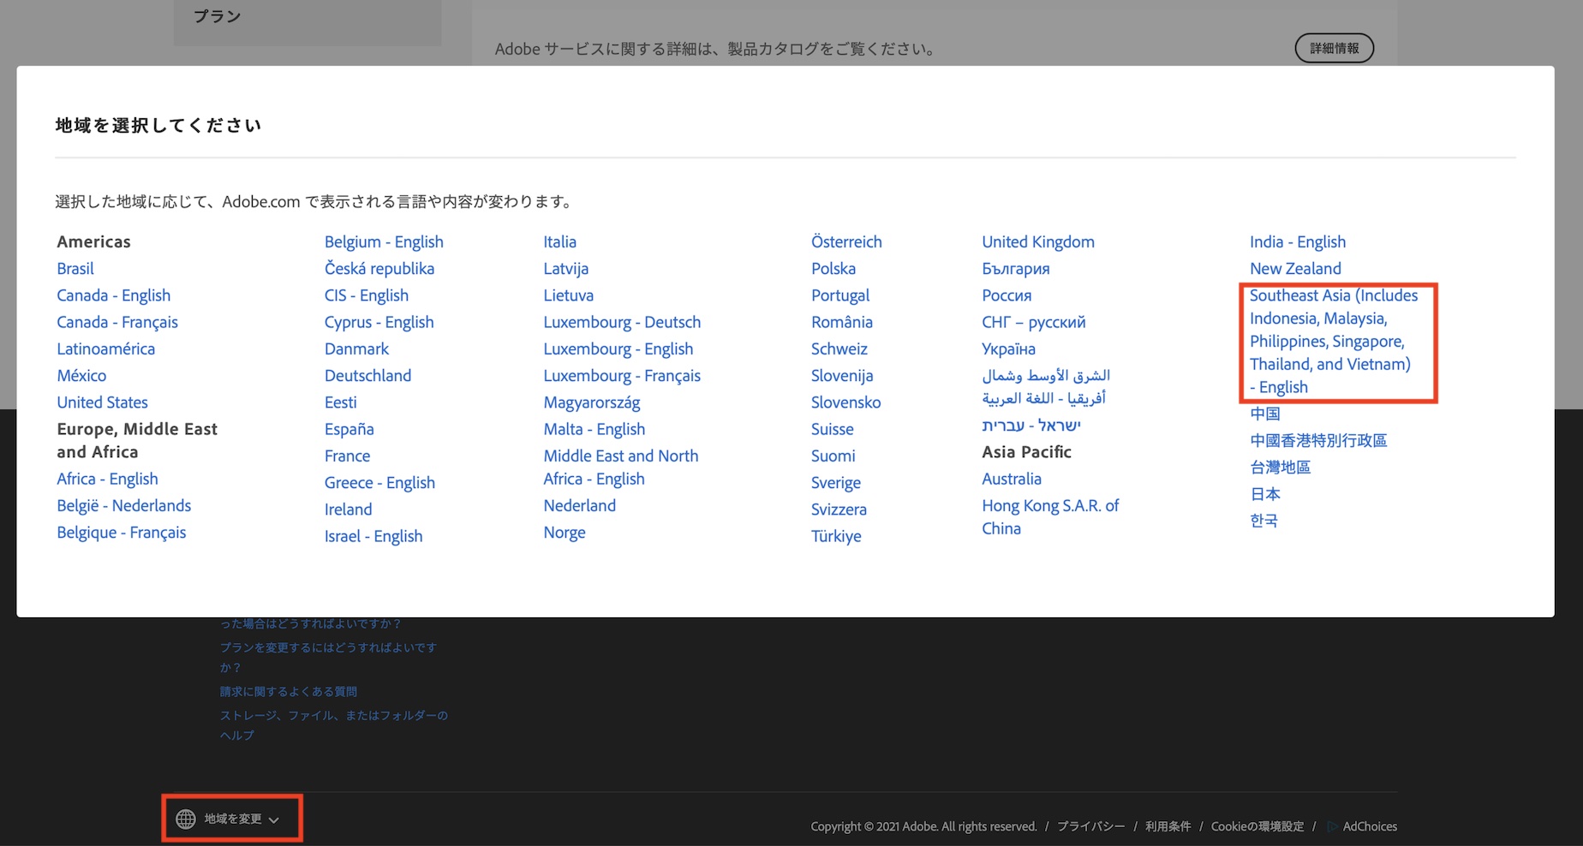Expand the 地域を変更 chevron in the footer
This screenshot has height=846, width=1583.
274,820
